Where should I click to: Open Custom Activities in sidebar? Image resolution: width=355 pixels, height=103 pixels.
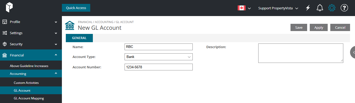(x=26, y=83)
